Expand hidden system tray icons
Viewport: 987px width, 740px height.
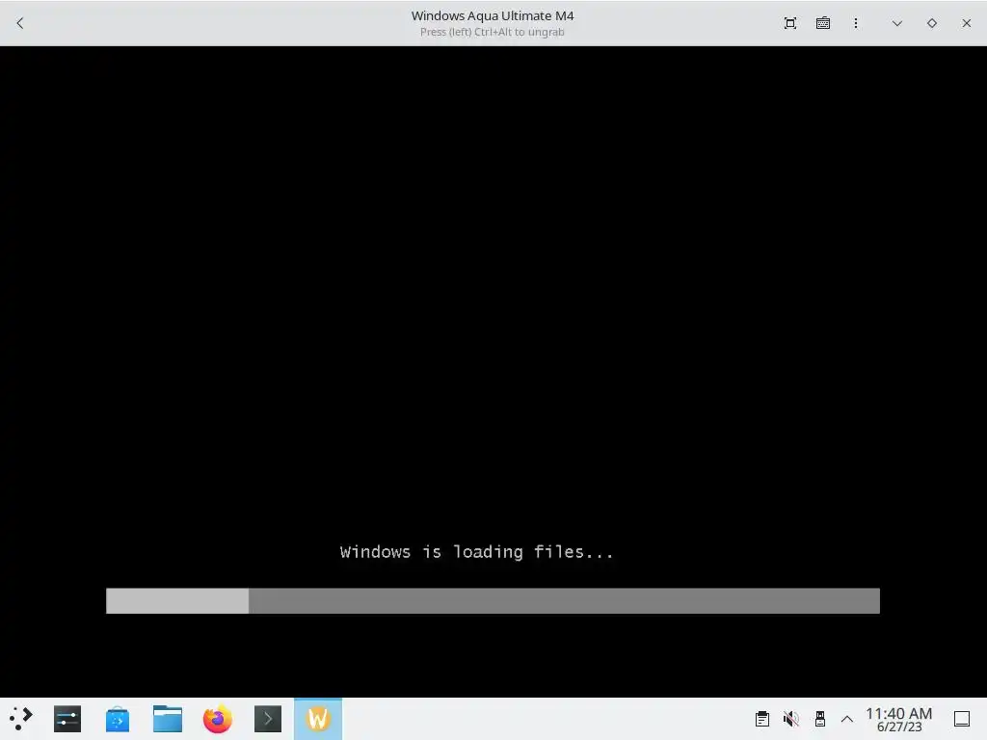click(847, 719)
